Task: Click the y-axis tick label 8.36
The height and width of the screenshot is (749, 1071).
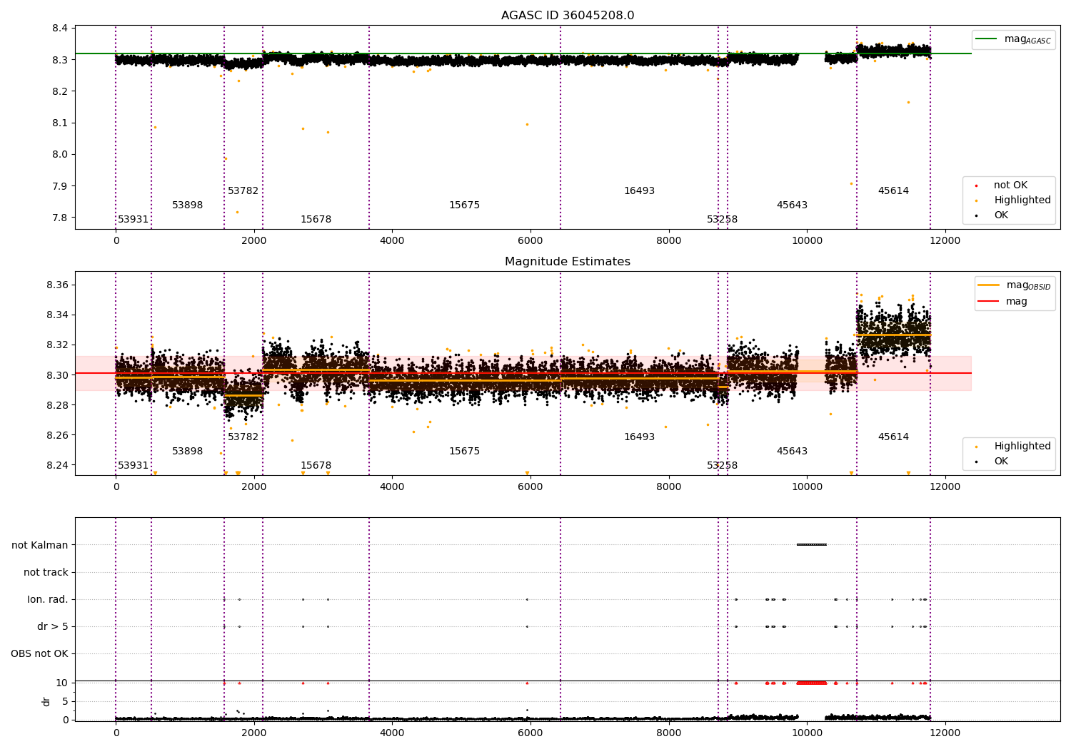Action: 57,285
